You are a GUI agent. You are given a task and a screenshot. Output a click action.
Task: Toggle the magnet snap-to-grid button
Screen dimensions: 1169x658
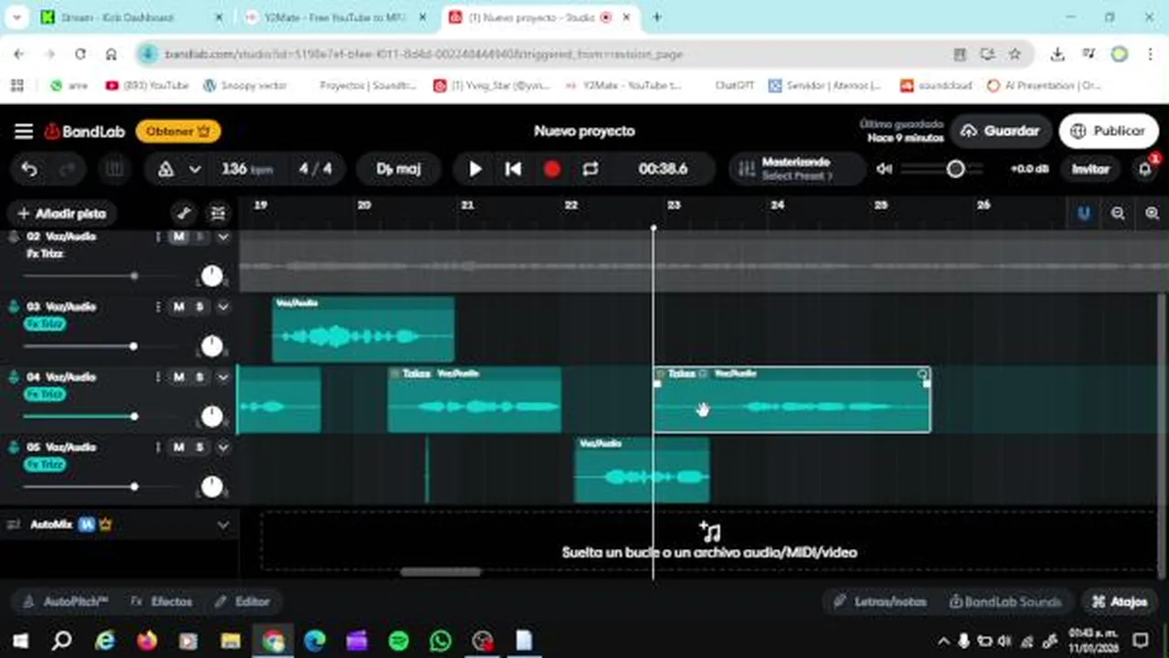coord(1084,213)
